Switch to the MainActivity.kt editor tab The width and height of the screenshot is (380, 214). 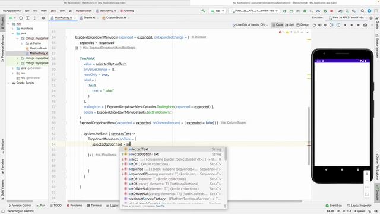click(x=63, y=18)
